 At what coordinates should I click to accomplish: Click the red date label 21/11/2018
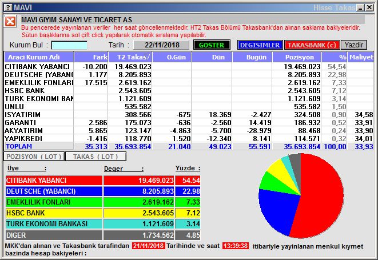point(149,246)
